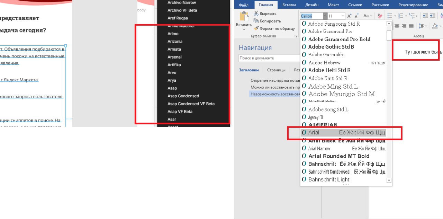Choose Adobe Myungjo Std M font
The image size is (443, 219).
point(343,94)
